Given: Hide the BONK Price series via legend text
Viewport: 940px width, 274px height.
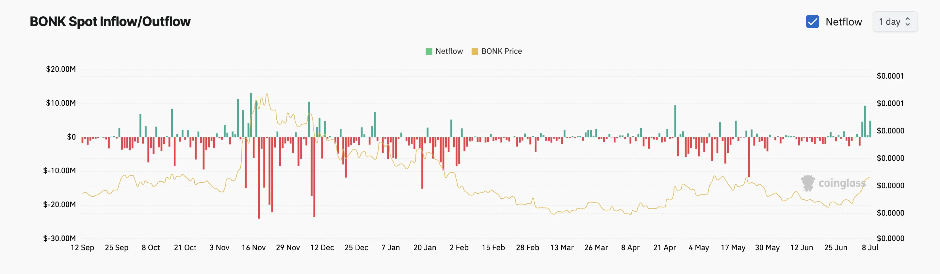Looking at the screenshot, I should tap(501, 52).
